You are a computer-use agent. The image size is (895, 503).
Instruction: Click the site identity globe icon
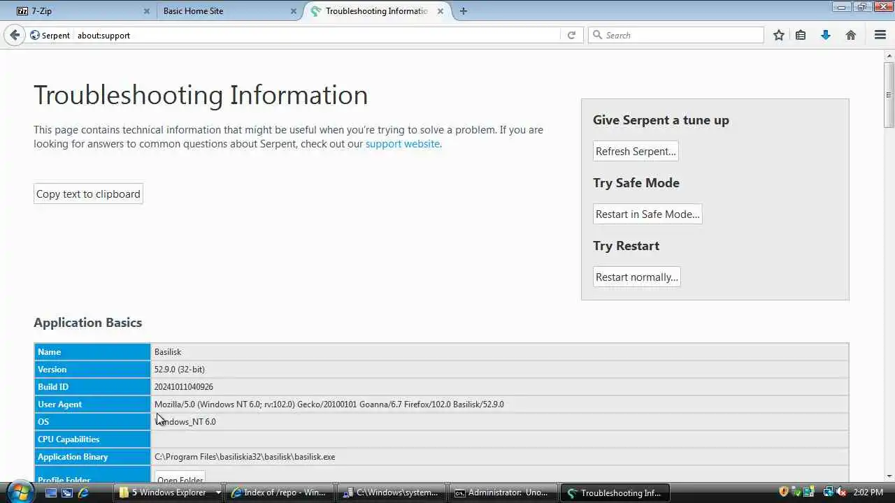point(35,35)
